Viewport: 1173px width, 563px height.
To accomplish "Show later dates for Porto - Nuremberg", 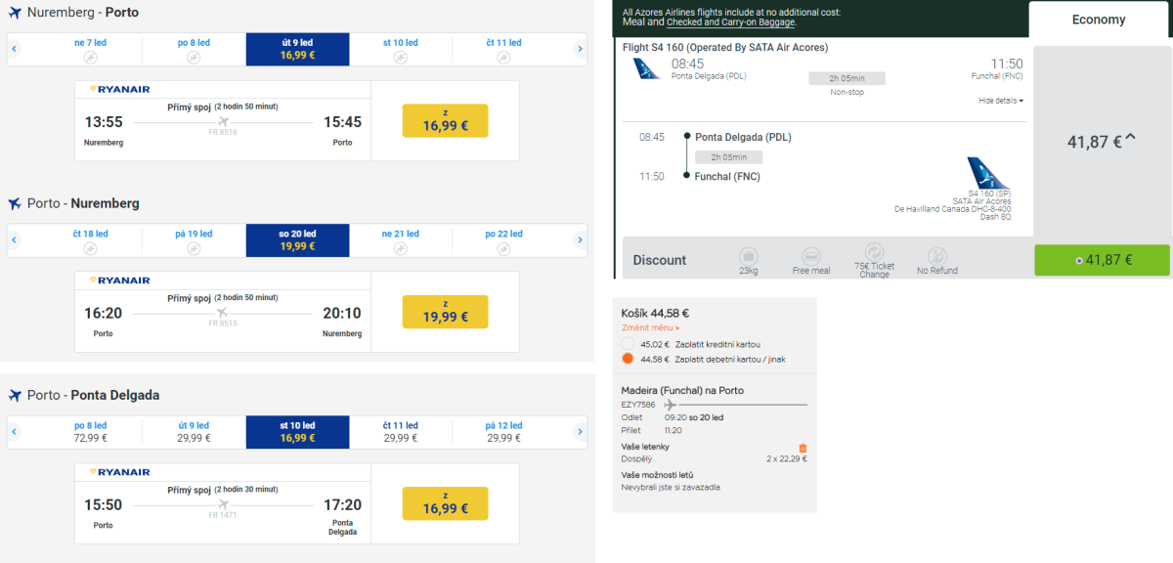I will point(580,239).
